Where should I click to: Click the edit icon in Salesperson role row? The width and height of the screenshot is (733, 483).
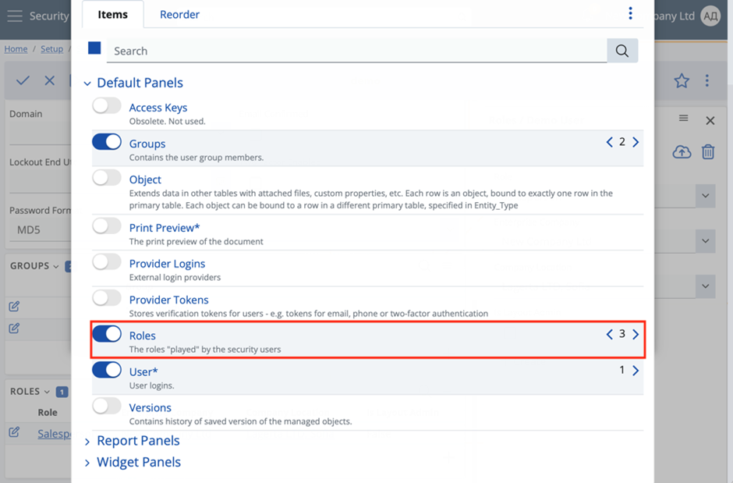pos(14,432)
